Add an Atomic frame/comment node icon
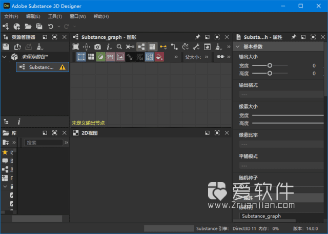Screen dimensions: 328x234 coord(81,57)
